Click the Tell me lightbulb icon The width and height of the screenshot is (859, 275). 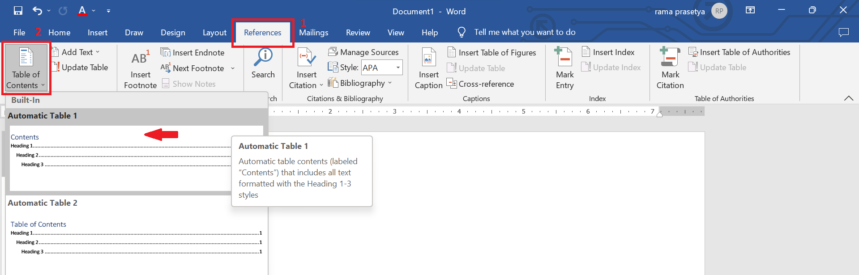coord(462,32)
